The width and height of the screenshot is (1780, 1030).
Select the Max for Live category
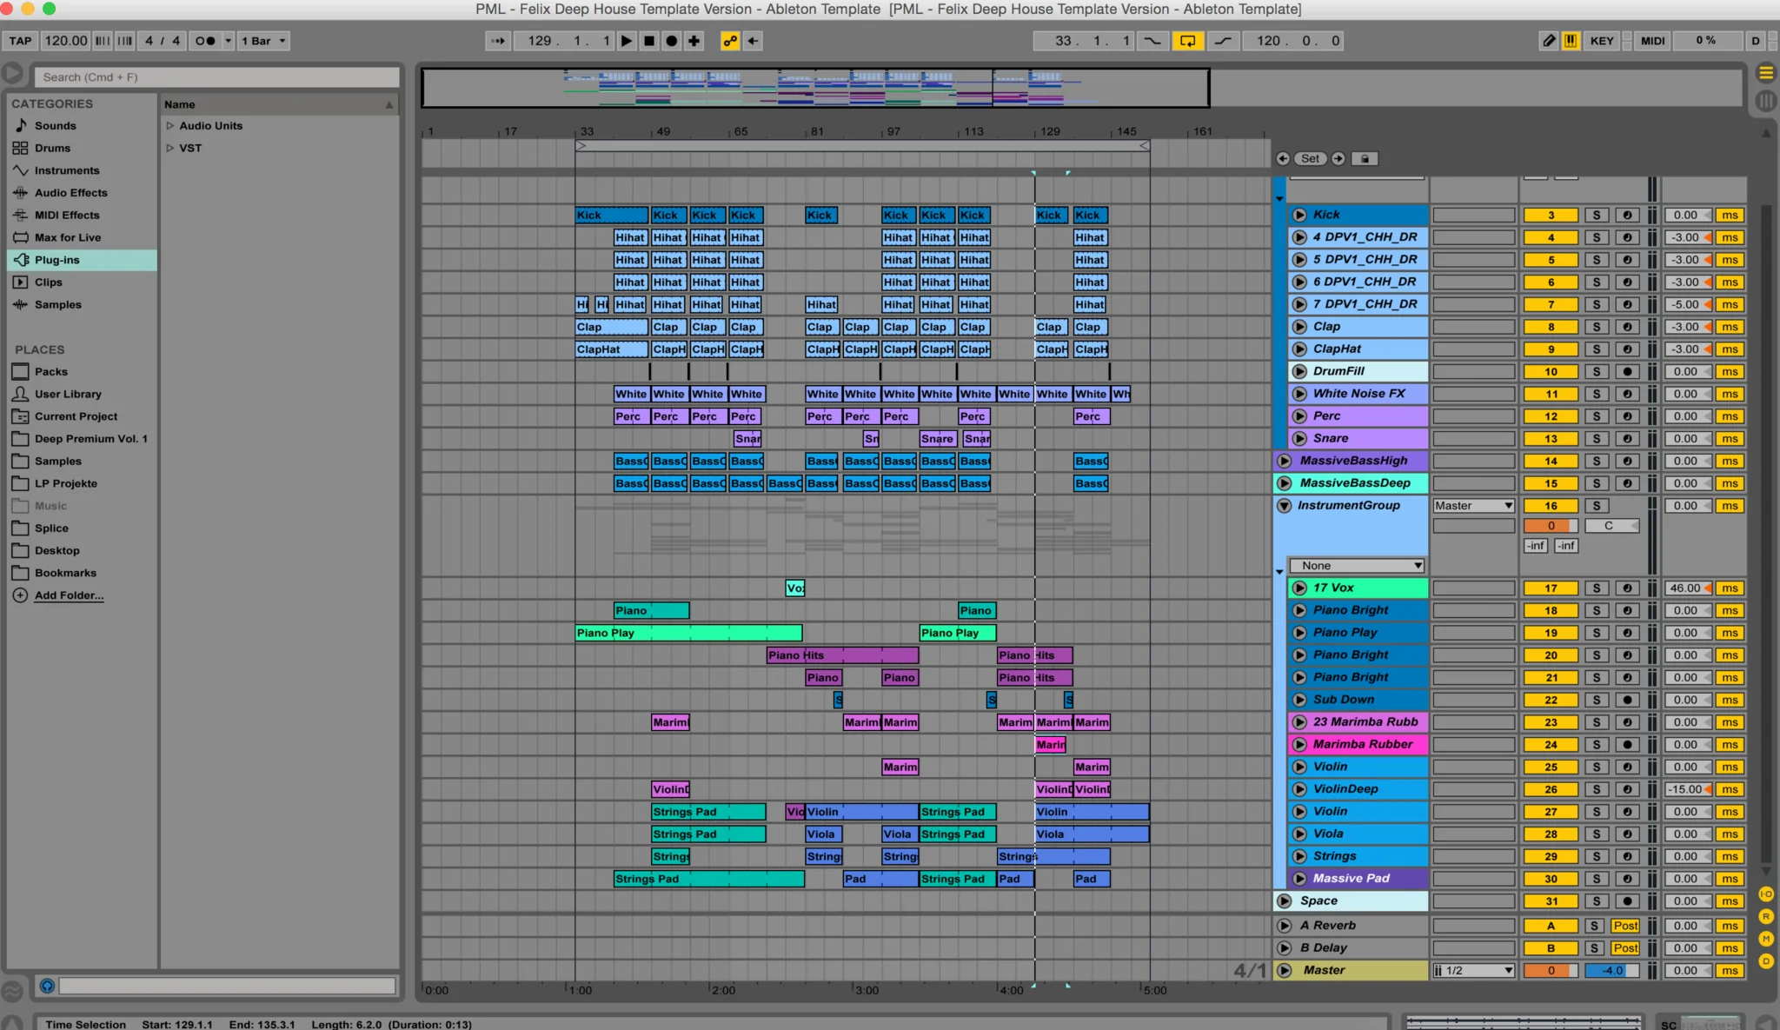point(68,237)
